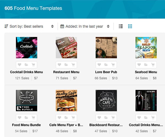Switch to list view layout
The height and width of the screenshot is (137, 165).
(121, 26)
